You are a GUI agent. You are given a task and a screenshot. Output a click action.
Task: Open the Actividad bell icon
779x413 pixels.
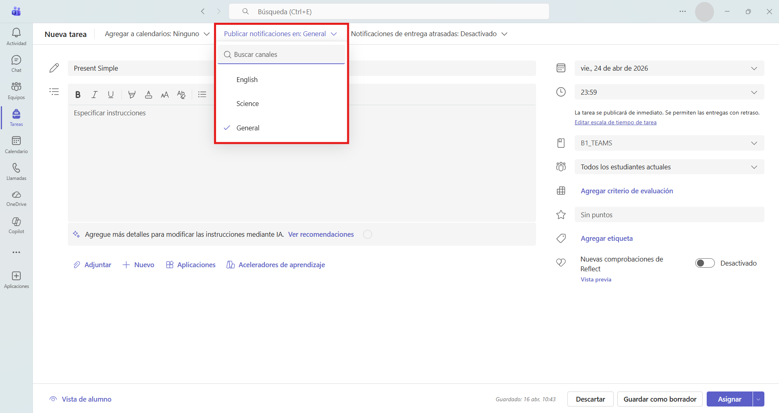[16, 37]
